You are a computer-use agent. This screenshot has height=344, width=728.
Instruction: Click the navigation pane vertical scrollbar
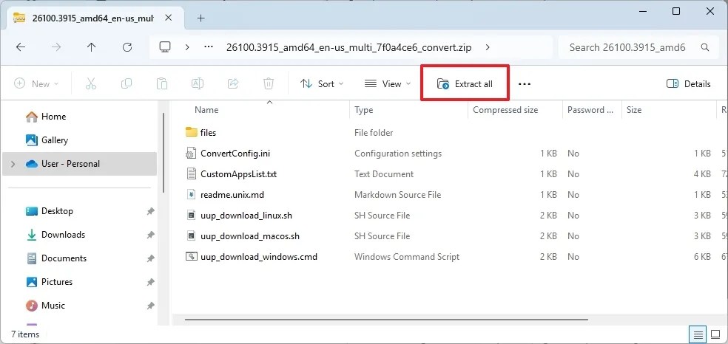point(164,153)
